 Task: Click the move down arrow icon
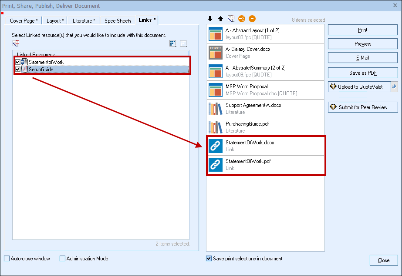(x=210, y=19)
